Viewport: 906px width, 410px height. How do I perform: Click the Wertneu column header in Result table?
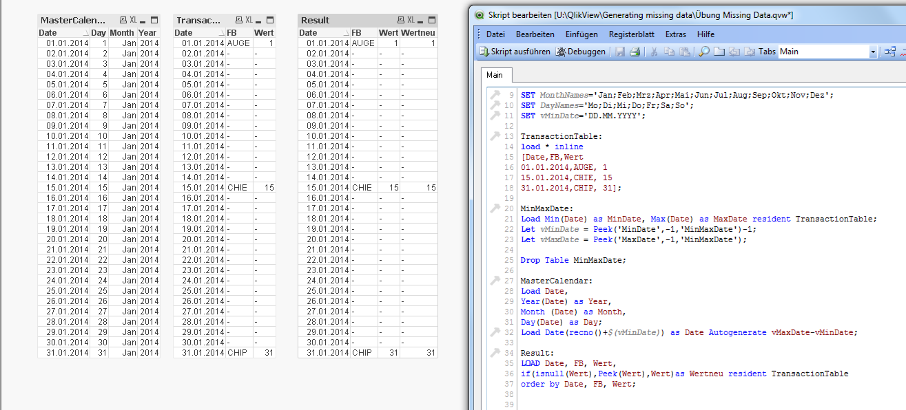418,32
